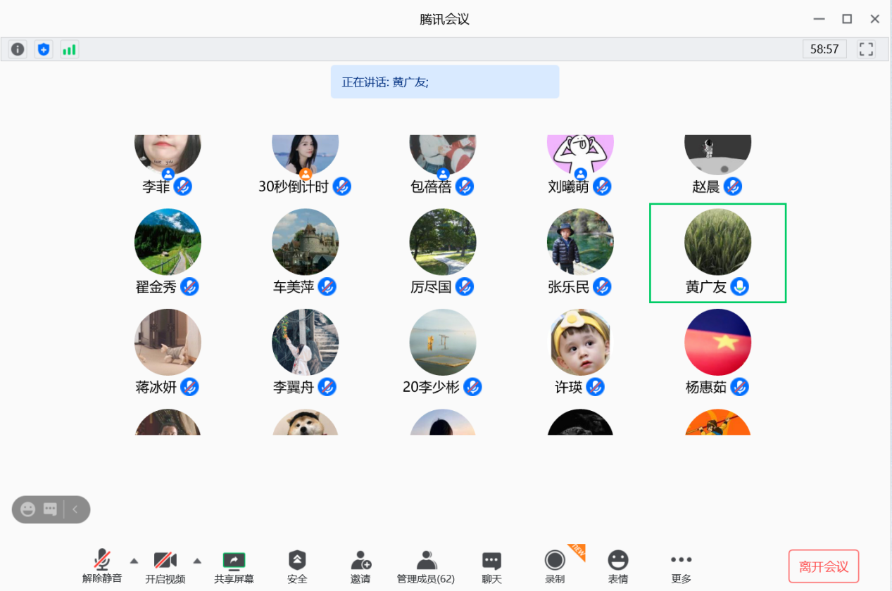Screen dimensions: 892x591
Task: Turn on camera with 开启视频
Action: coord(165,567)
